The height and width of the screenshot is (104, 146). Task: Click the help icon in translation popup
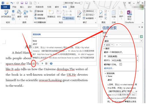click(x=51, y=63)
